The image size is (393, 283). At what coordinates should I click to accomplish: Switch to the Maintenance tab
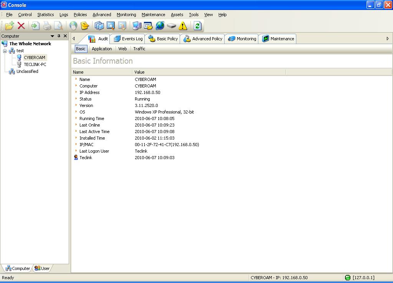click(278, 39)
